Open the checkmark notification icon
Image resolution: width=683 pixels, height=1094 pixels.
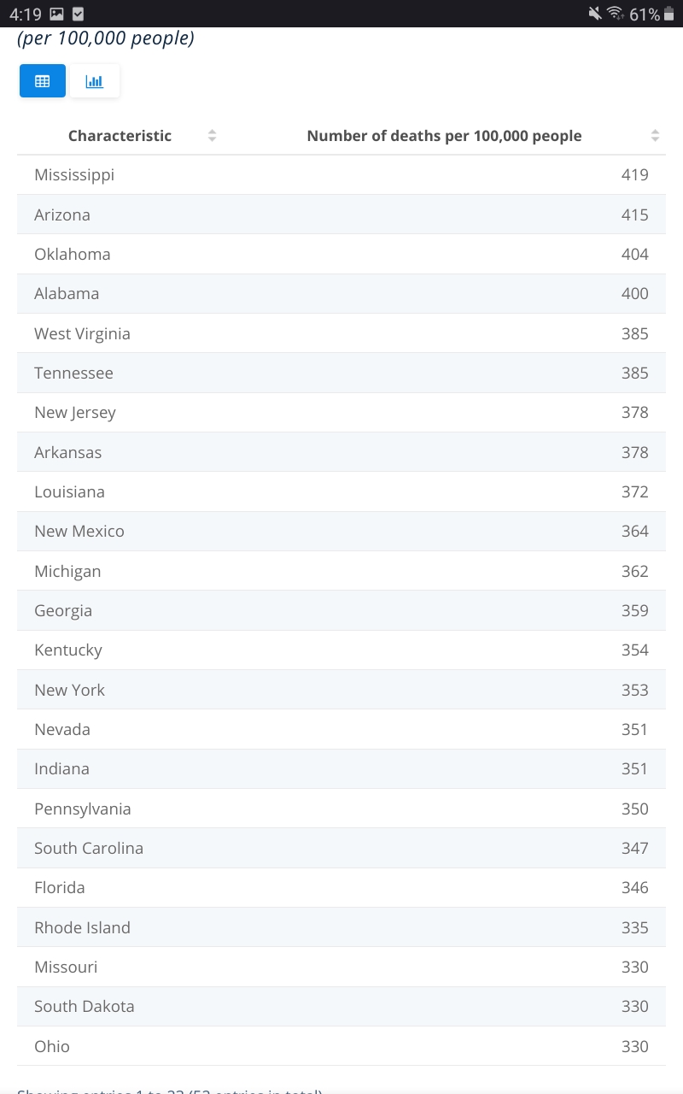coord(79,14)
